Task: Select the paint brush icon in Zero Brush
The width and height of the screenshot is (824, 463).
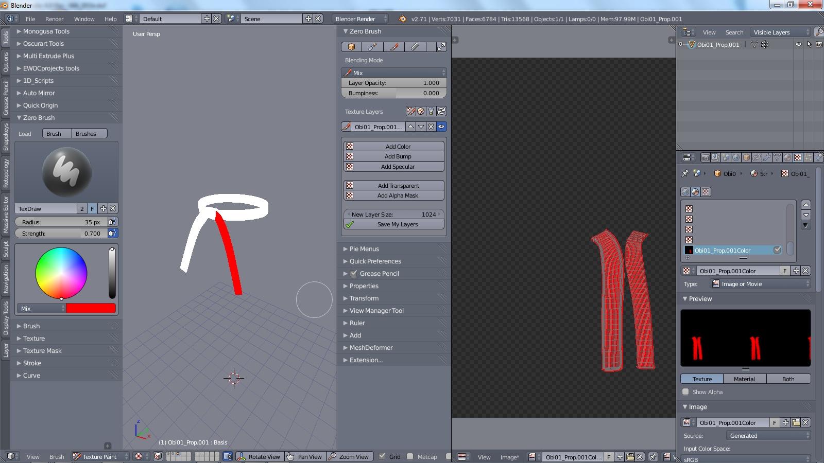Action: (x=394, y=47)
